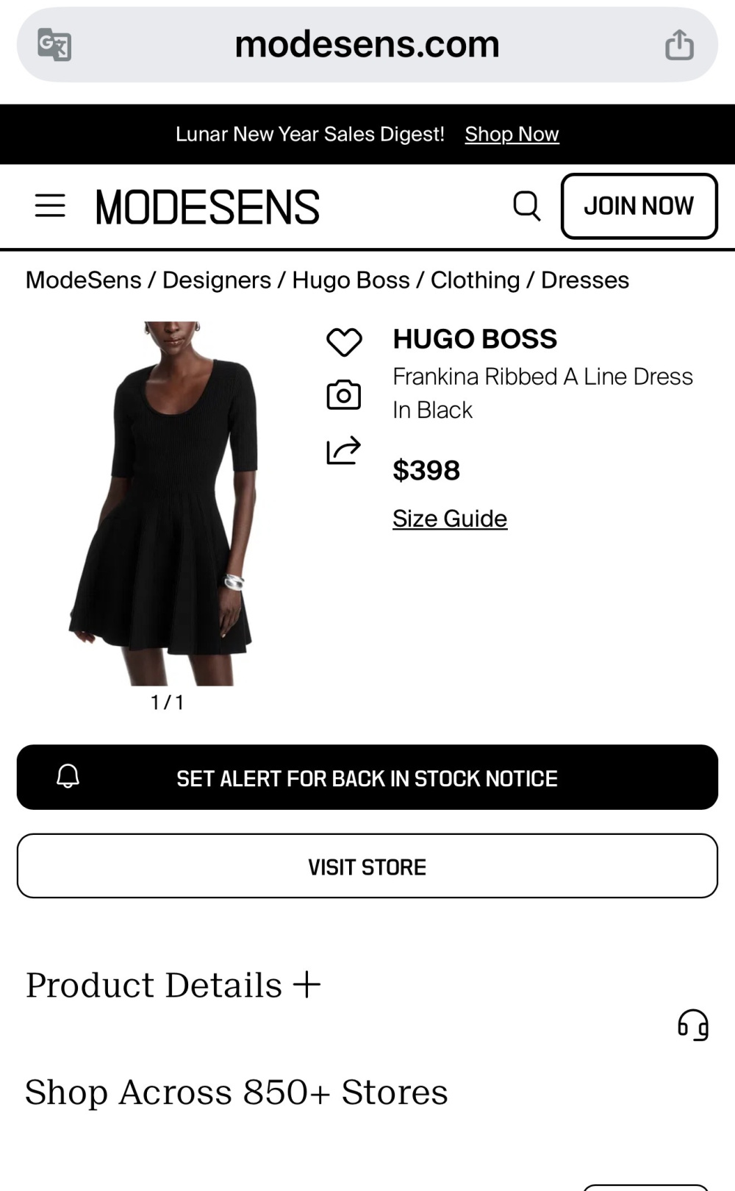The height and width of the screenshot is (1191, 735).
Task: Open customer support headset icon
Action: (693, 1025)
